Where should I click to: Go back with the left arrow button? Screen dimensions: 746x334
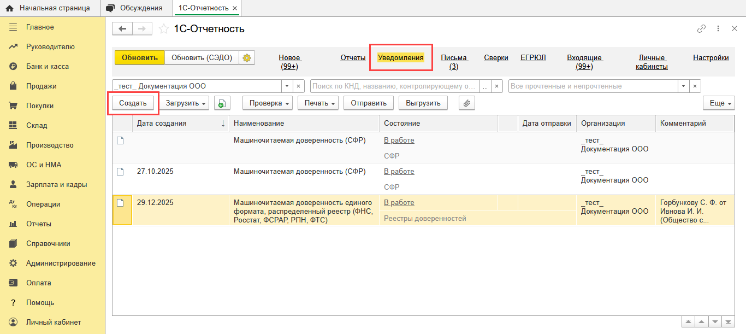click(122, 29)
